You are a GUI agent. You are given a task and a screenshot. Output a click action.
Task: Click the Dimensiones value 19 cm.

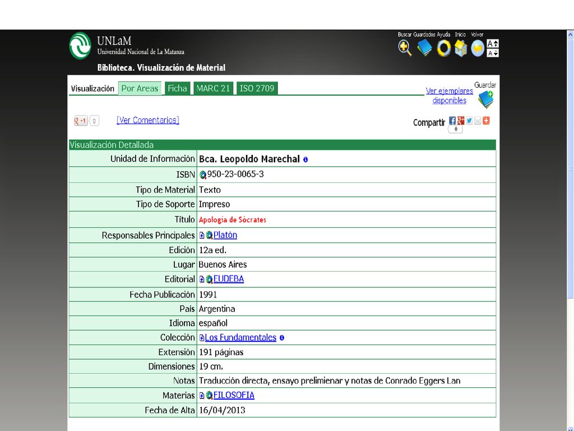pyautogui.click(x=211, y=366)
